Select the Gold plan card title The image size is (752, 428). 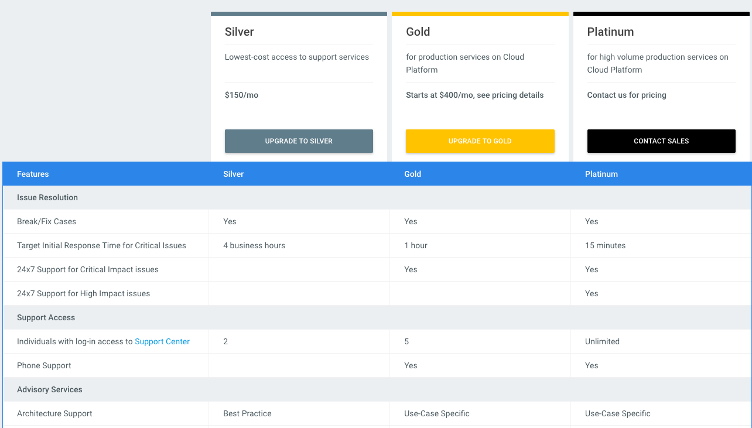(x=418, y=32)
